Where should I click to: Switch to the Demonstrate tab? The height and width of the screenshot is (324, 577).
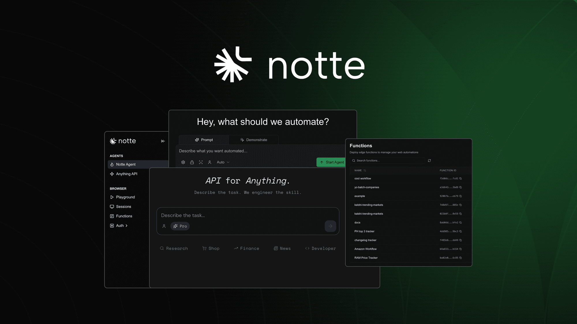[x=254, y=140]
